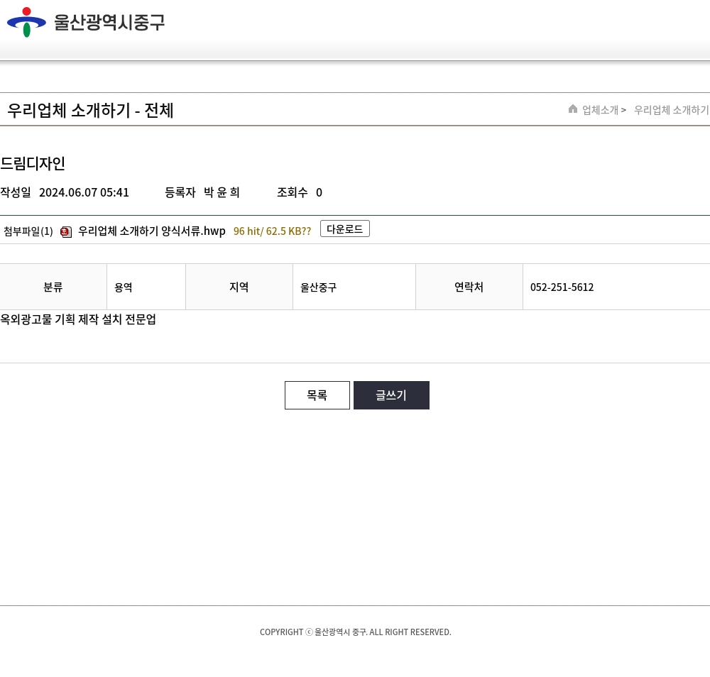Click the 등록자 label

(x=180, y=192)
